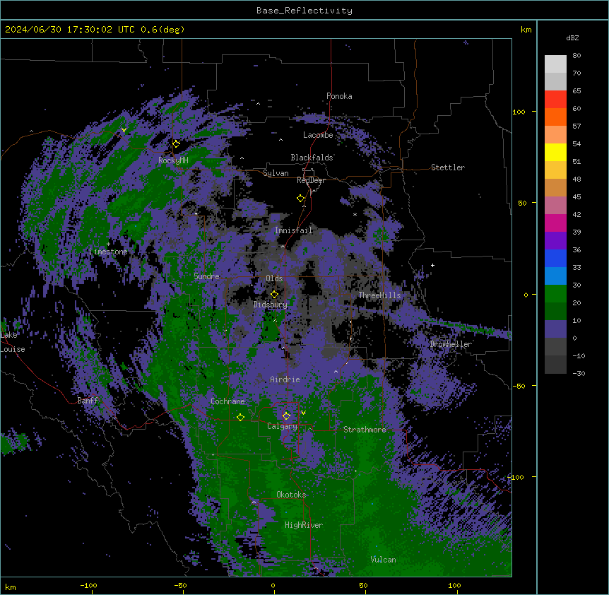Click the 50 label on bottom axis

tap(363, 585)
